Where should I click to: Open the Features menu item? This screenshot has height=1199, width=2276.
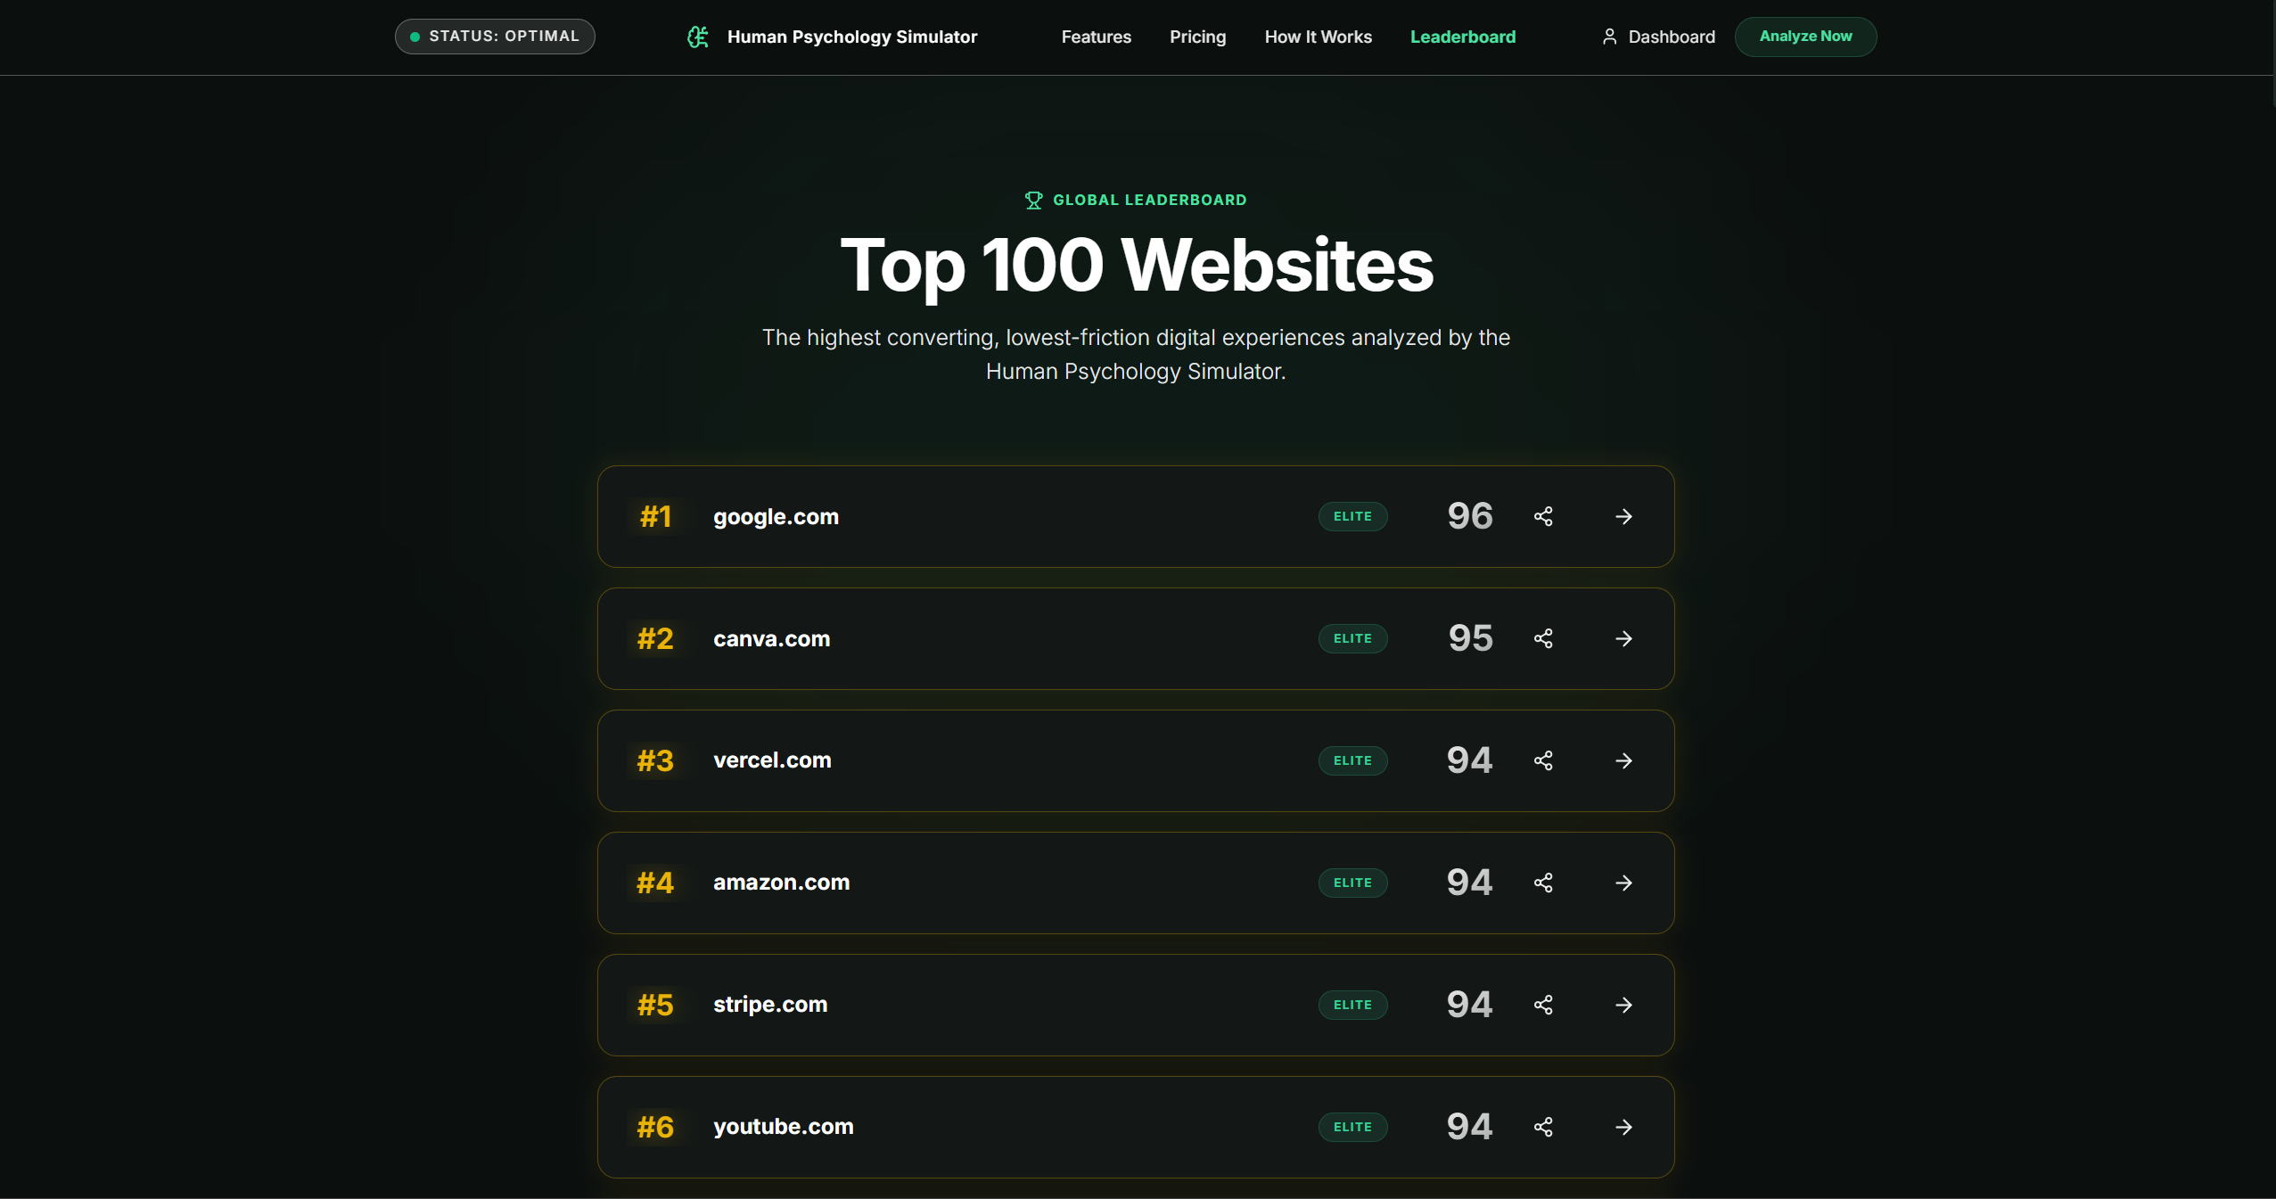tap(1096, 37)
